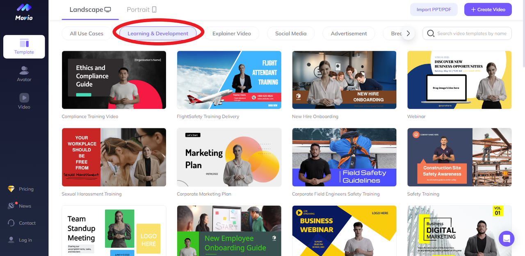
Task: Select the Explainer Video filter
Action: (232, 34)
